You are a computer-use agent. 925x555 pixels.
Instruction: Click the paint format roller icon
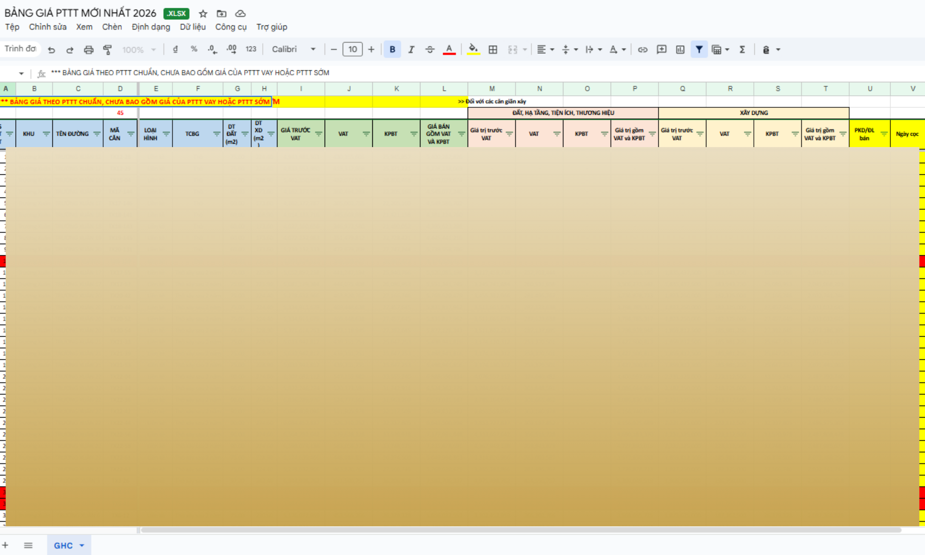click(x=107, y=49)
